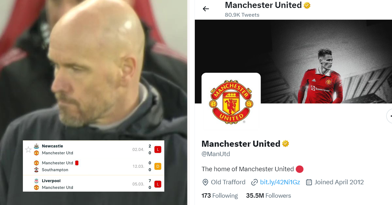Click the red L badge on the Newcastle match

point(158,150)
